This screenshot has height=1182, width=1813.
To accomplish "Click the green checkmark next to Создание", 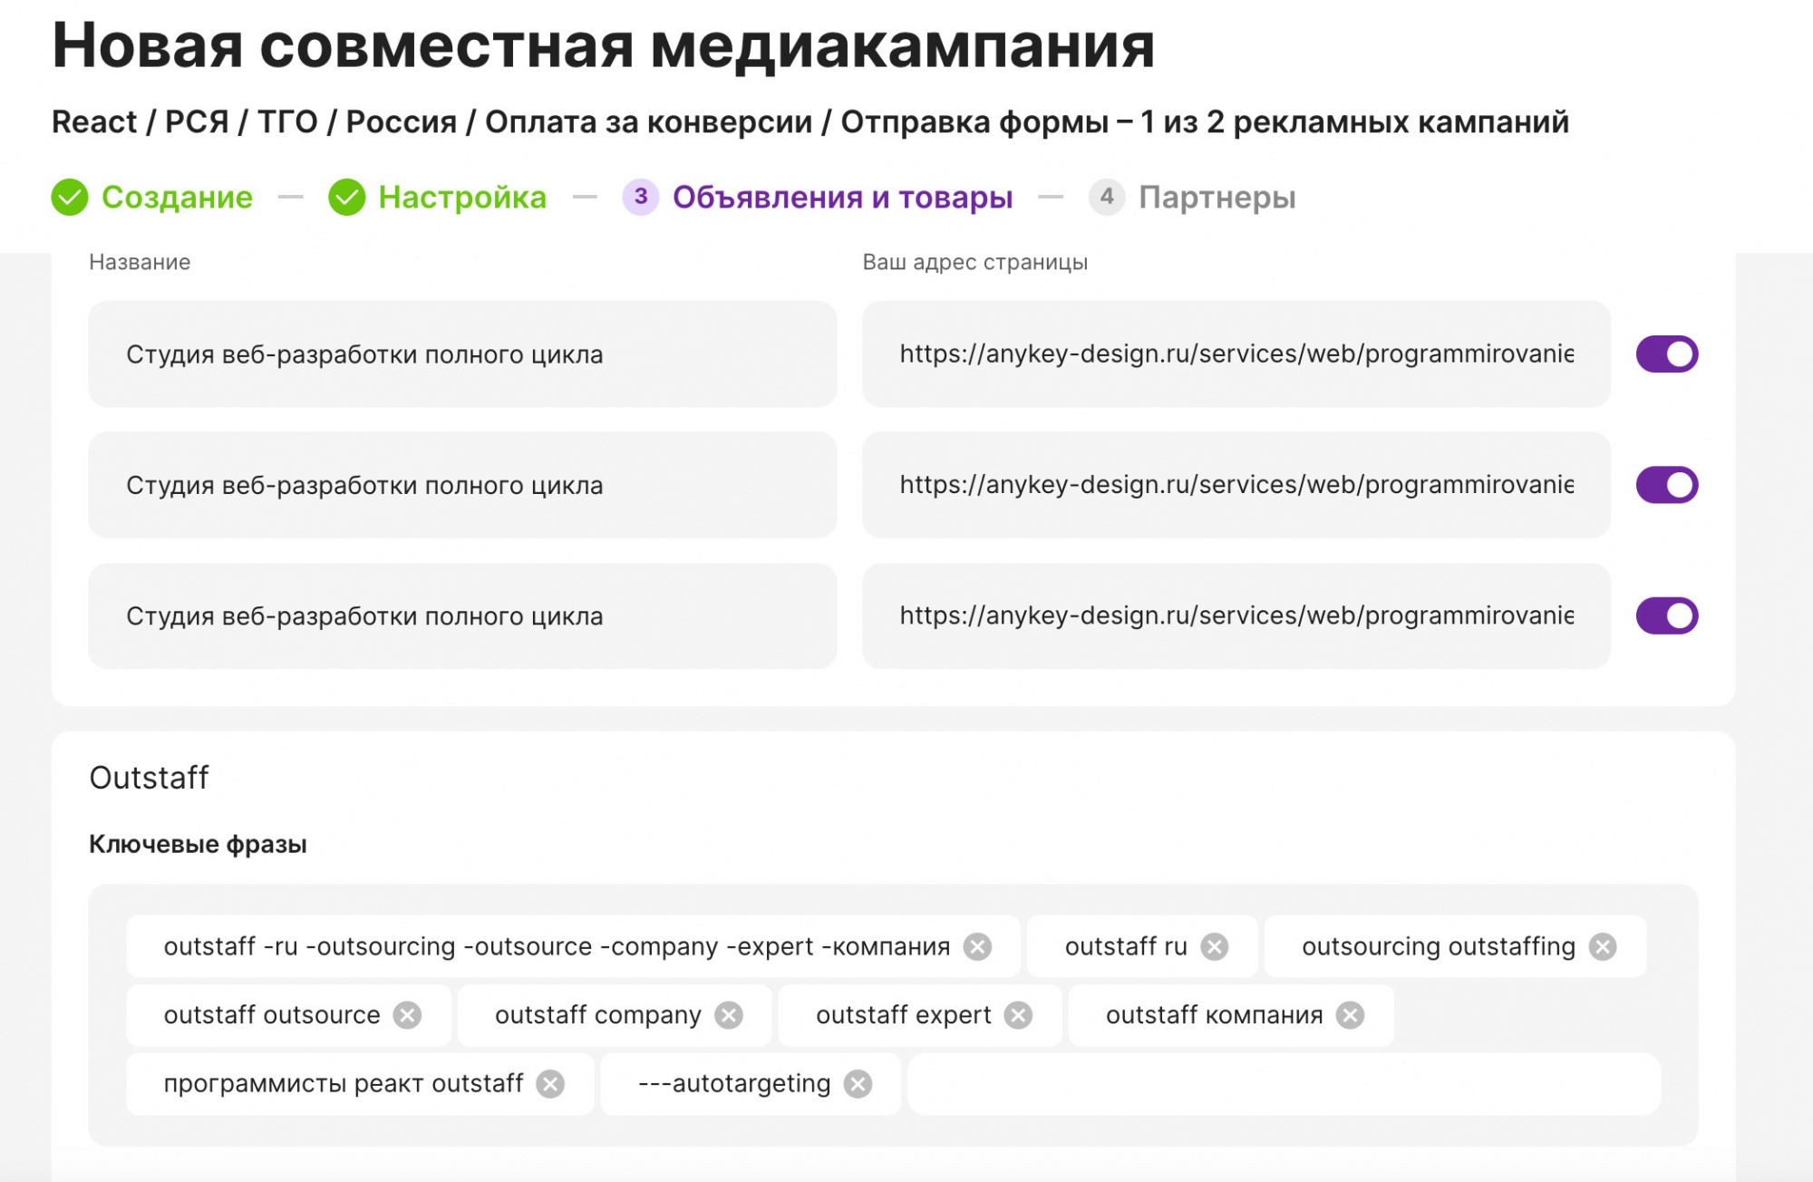I will click(70, 197).
